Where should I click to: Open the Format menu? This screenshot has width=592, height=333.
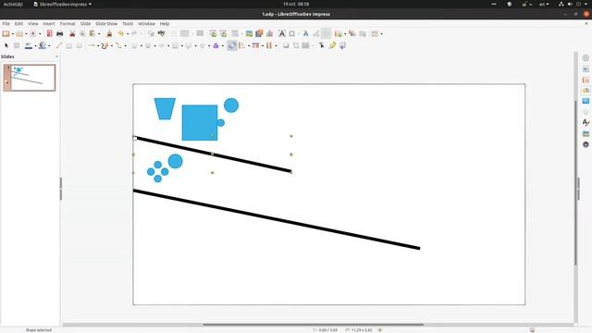click(68, 23)
